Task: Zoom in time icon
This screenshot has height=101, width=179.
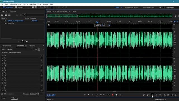Action: [152, 95]
